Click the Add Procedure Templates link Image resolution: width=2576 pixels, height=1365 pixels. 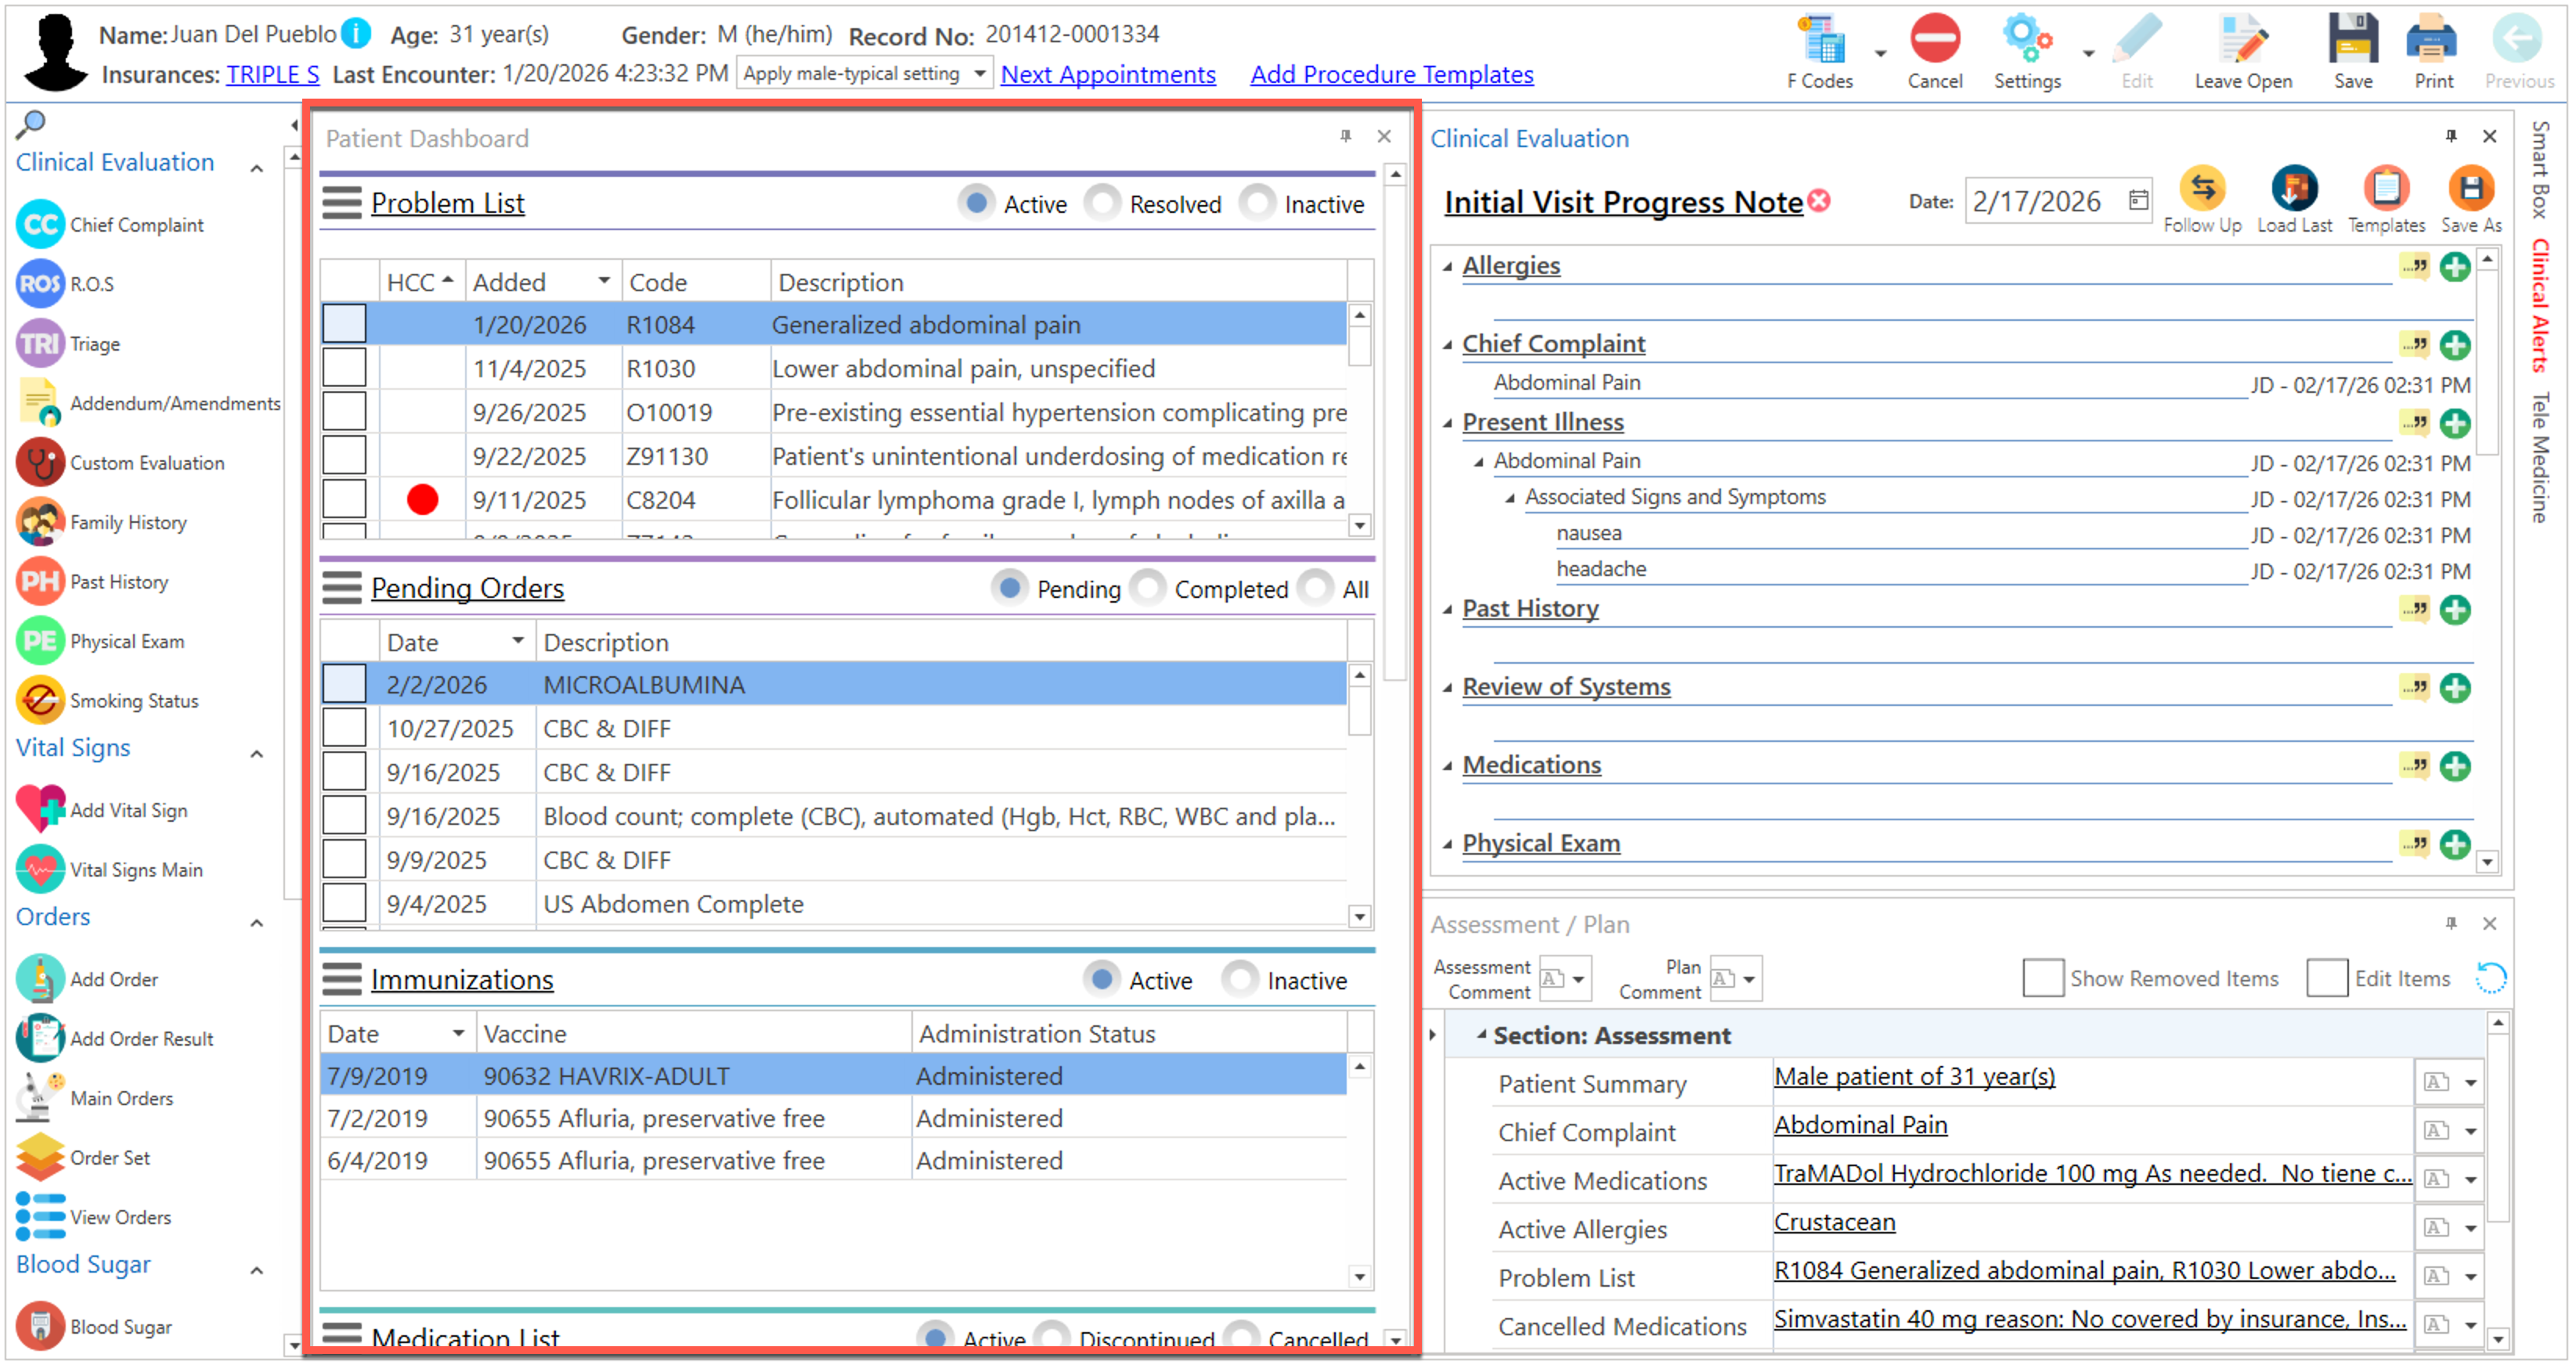tap(1391, 74)
